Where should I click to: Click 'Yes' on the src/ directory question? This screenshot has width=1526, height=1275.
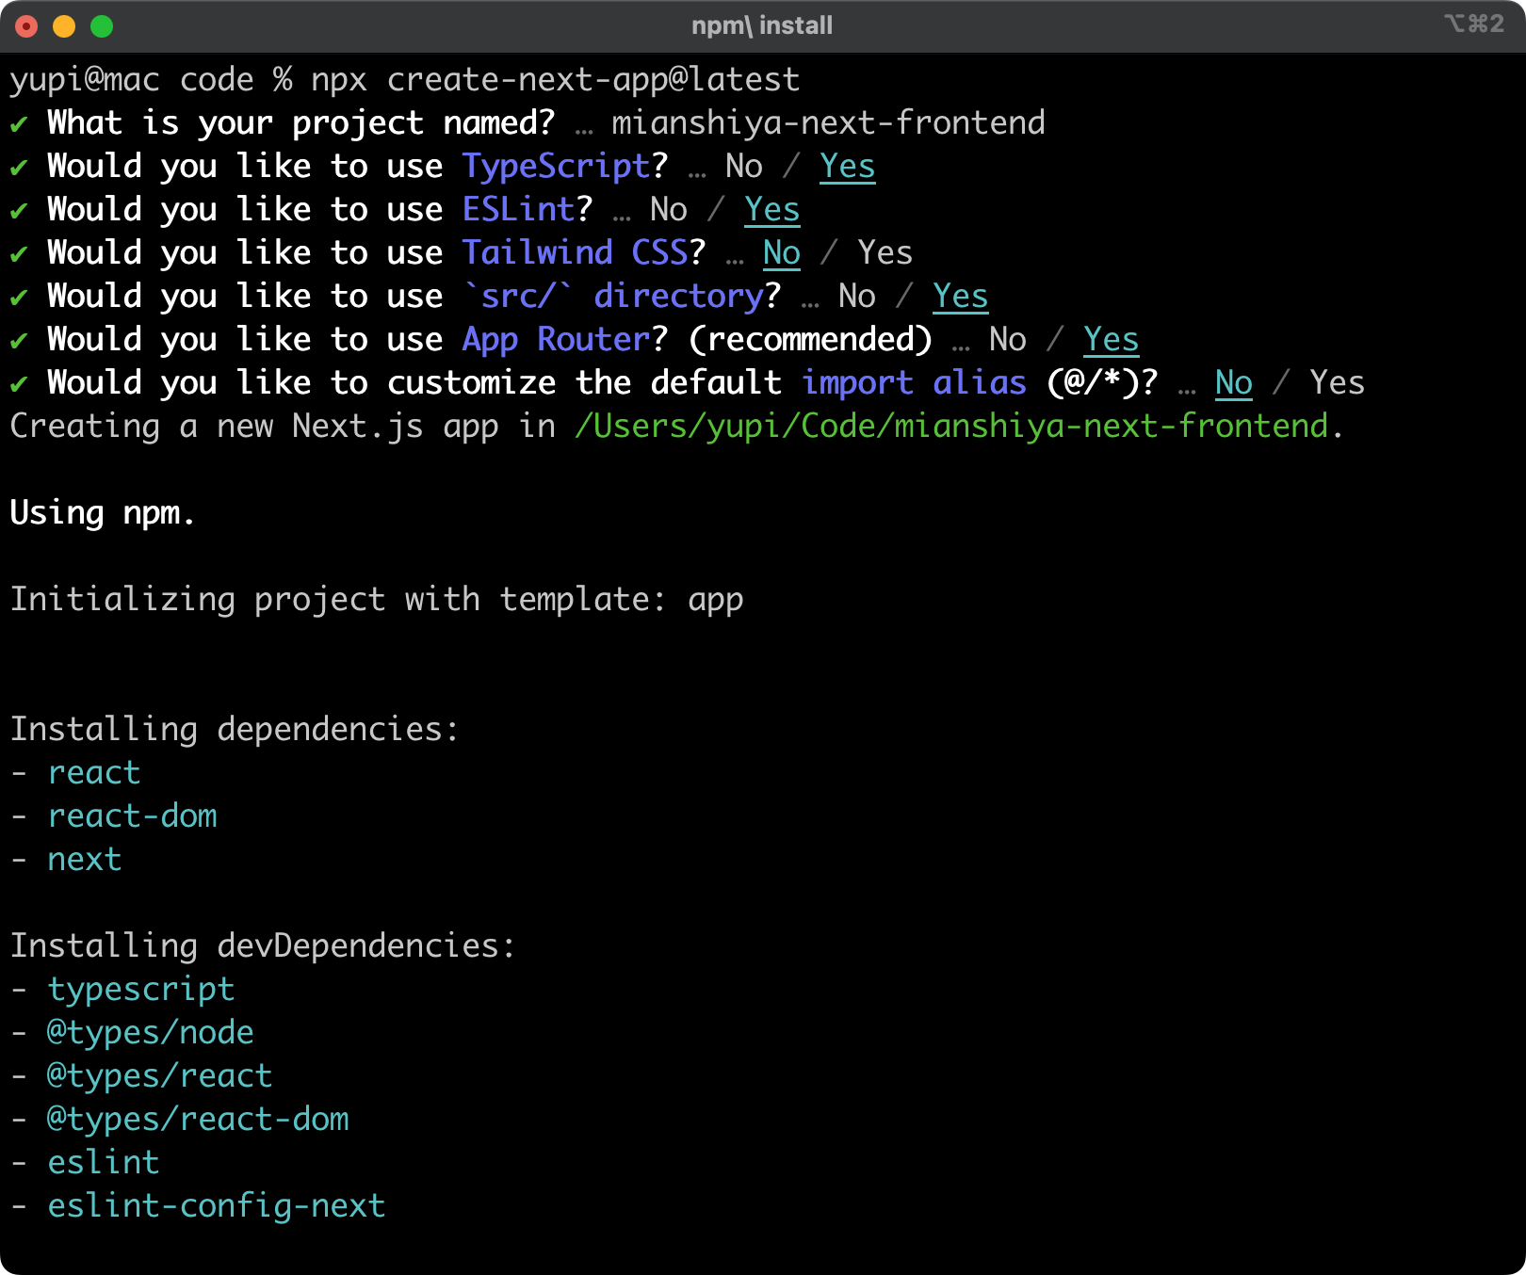[x=961, y=297]
